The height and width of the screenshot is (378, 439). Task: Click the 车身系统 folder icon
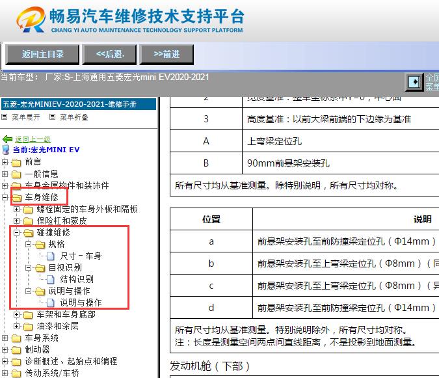point(16,338)
